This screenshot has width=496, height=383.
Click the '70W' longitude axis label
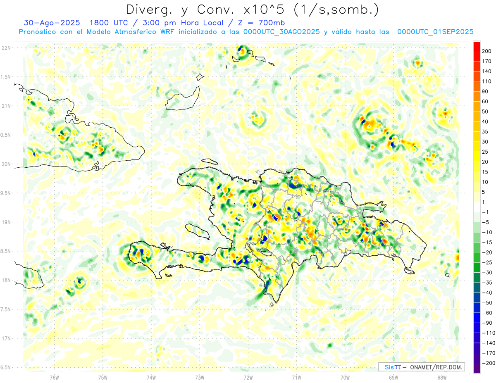pyautogui.click(x=345, y=377)
